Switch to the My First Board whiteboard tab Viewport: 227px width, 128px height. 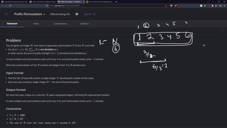pos(99,2)
